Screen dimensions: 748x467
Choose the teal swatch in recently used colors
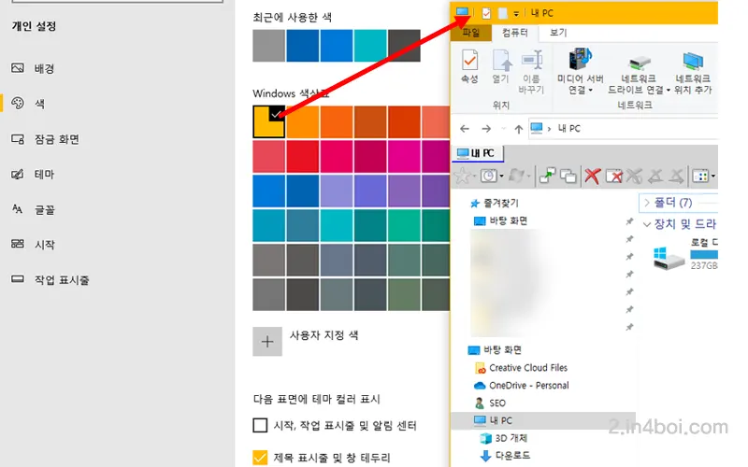click(369, 46)
